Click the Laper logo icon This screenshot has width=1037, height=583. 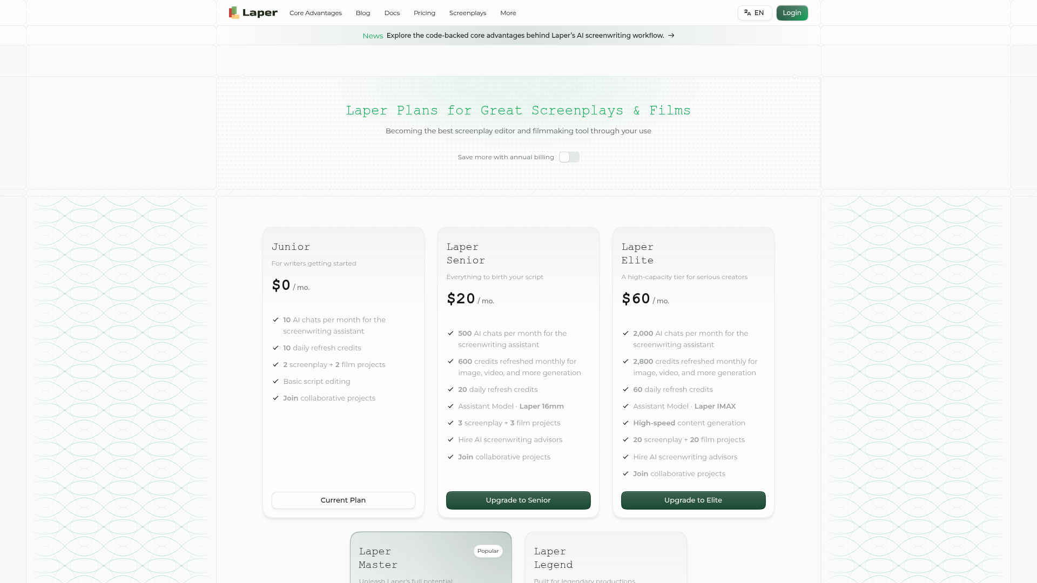pos(234,12)
